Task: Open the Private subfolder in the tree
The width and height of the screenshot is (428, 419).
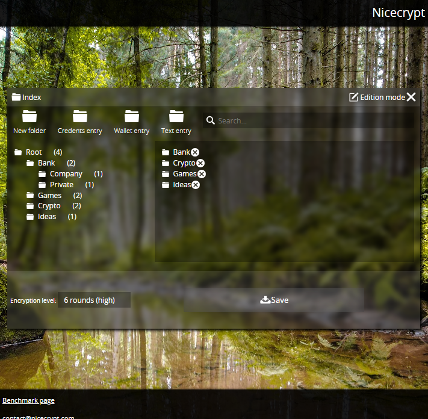Action: click(61, 185)
